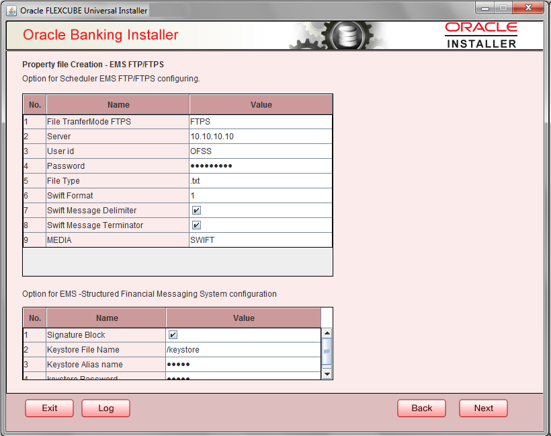
Task: Click the Oracle FLEXCUBE title bar icon
Action: pos(12,10)
